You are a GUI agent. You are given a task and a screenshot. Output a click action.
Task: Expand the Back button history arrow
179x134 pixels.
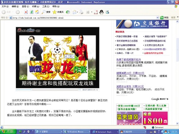pos(13,12)
